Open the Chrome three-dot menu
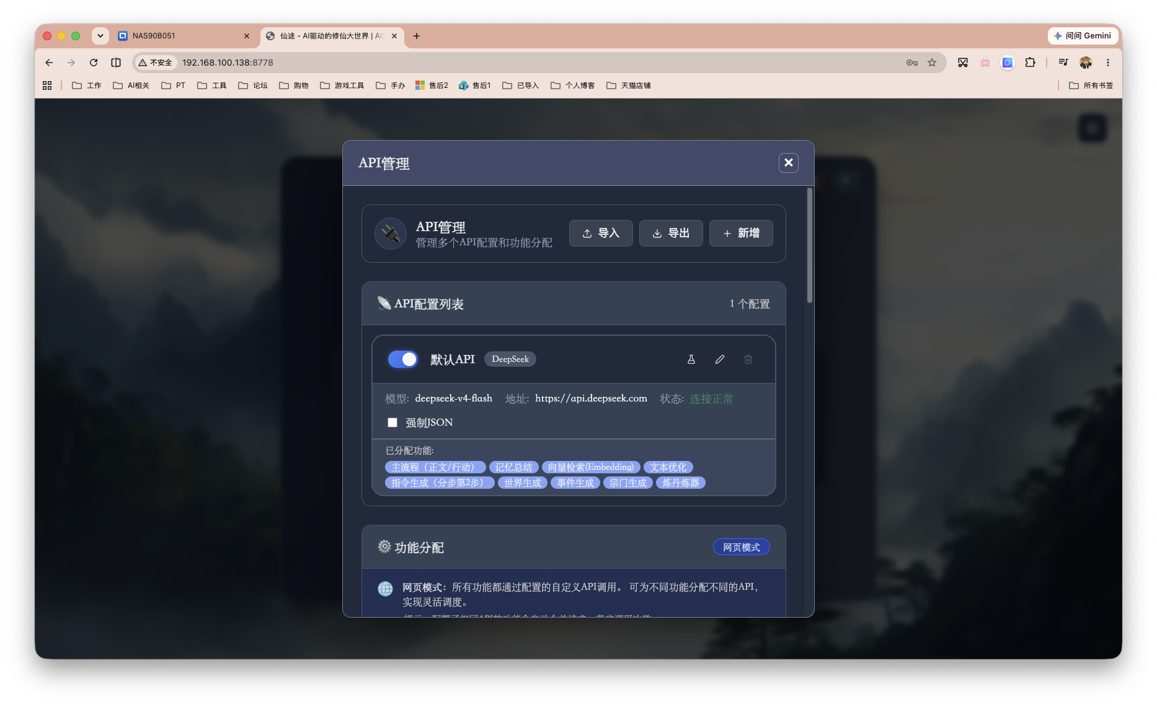This screenshot has width=1157, height=705. [x=1107, y=63]
